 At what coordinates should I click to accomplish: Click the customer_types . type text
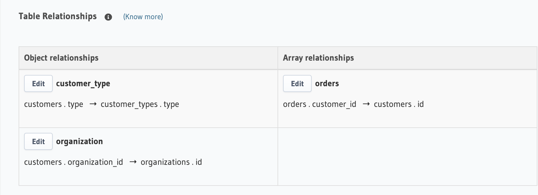140,104
